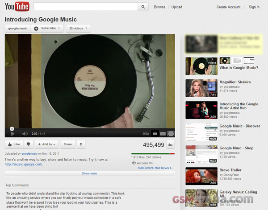
Task: Focus the YouTube search field
Action: [x=86, y=7]
